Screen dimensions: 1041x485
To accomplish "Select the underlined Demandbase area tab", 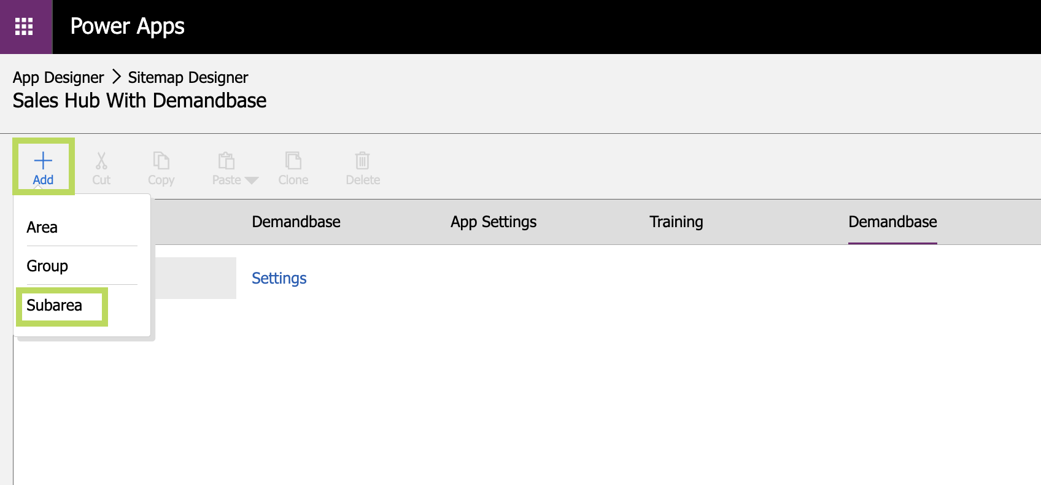I will click(892, 222).
